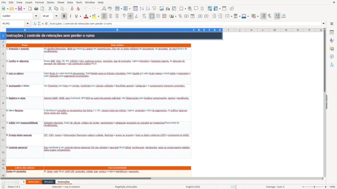Image resolution: width=337 pixels, height=189 pixels.
Task: Format cells as percent
Action: tap(180, 16)
